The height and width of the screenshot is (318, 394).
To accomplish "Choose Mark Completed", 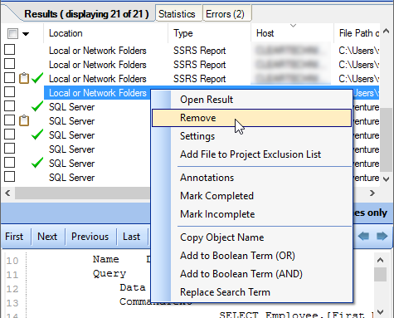I will click(x=251, y=196).
